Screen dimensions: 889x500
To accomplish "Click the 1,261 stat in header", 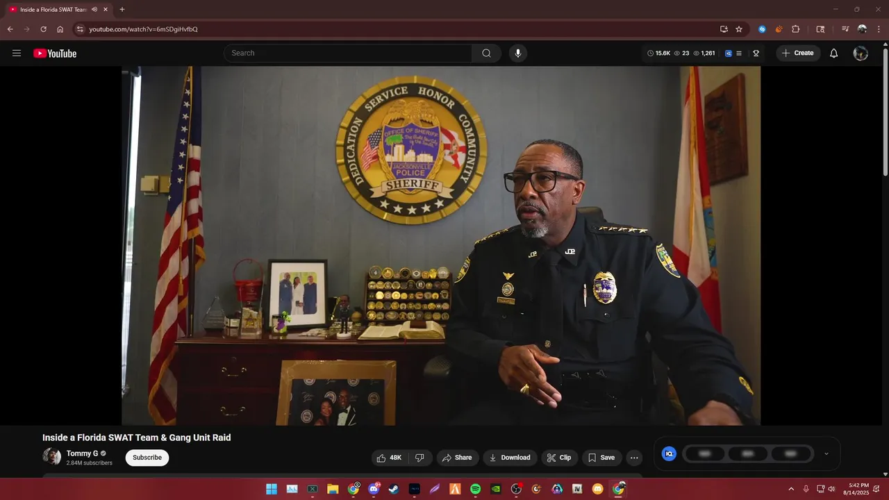I will pos(704,53).
